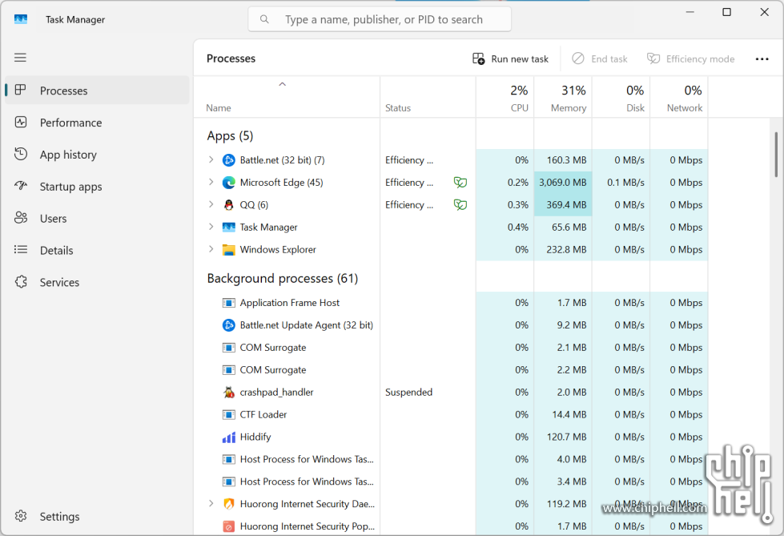The height and width of the screenshot is (536, 784).
Task: Click the QQ penguin icon
Action: pyautogui.click(x=228, y=204)
